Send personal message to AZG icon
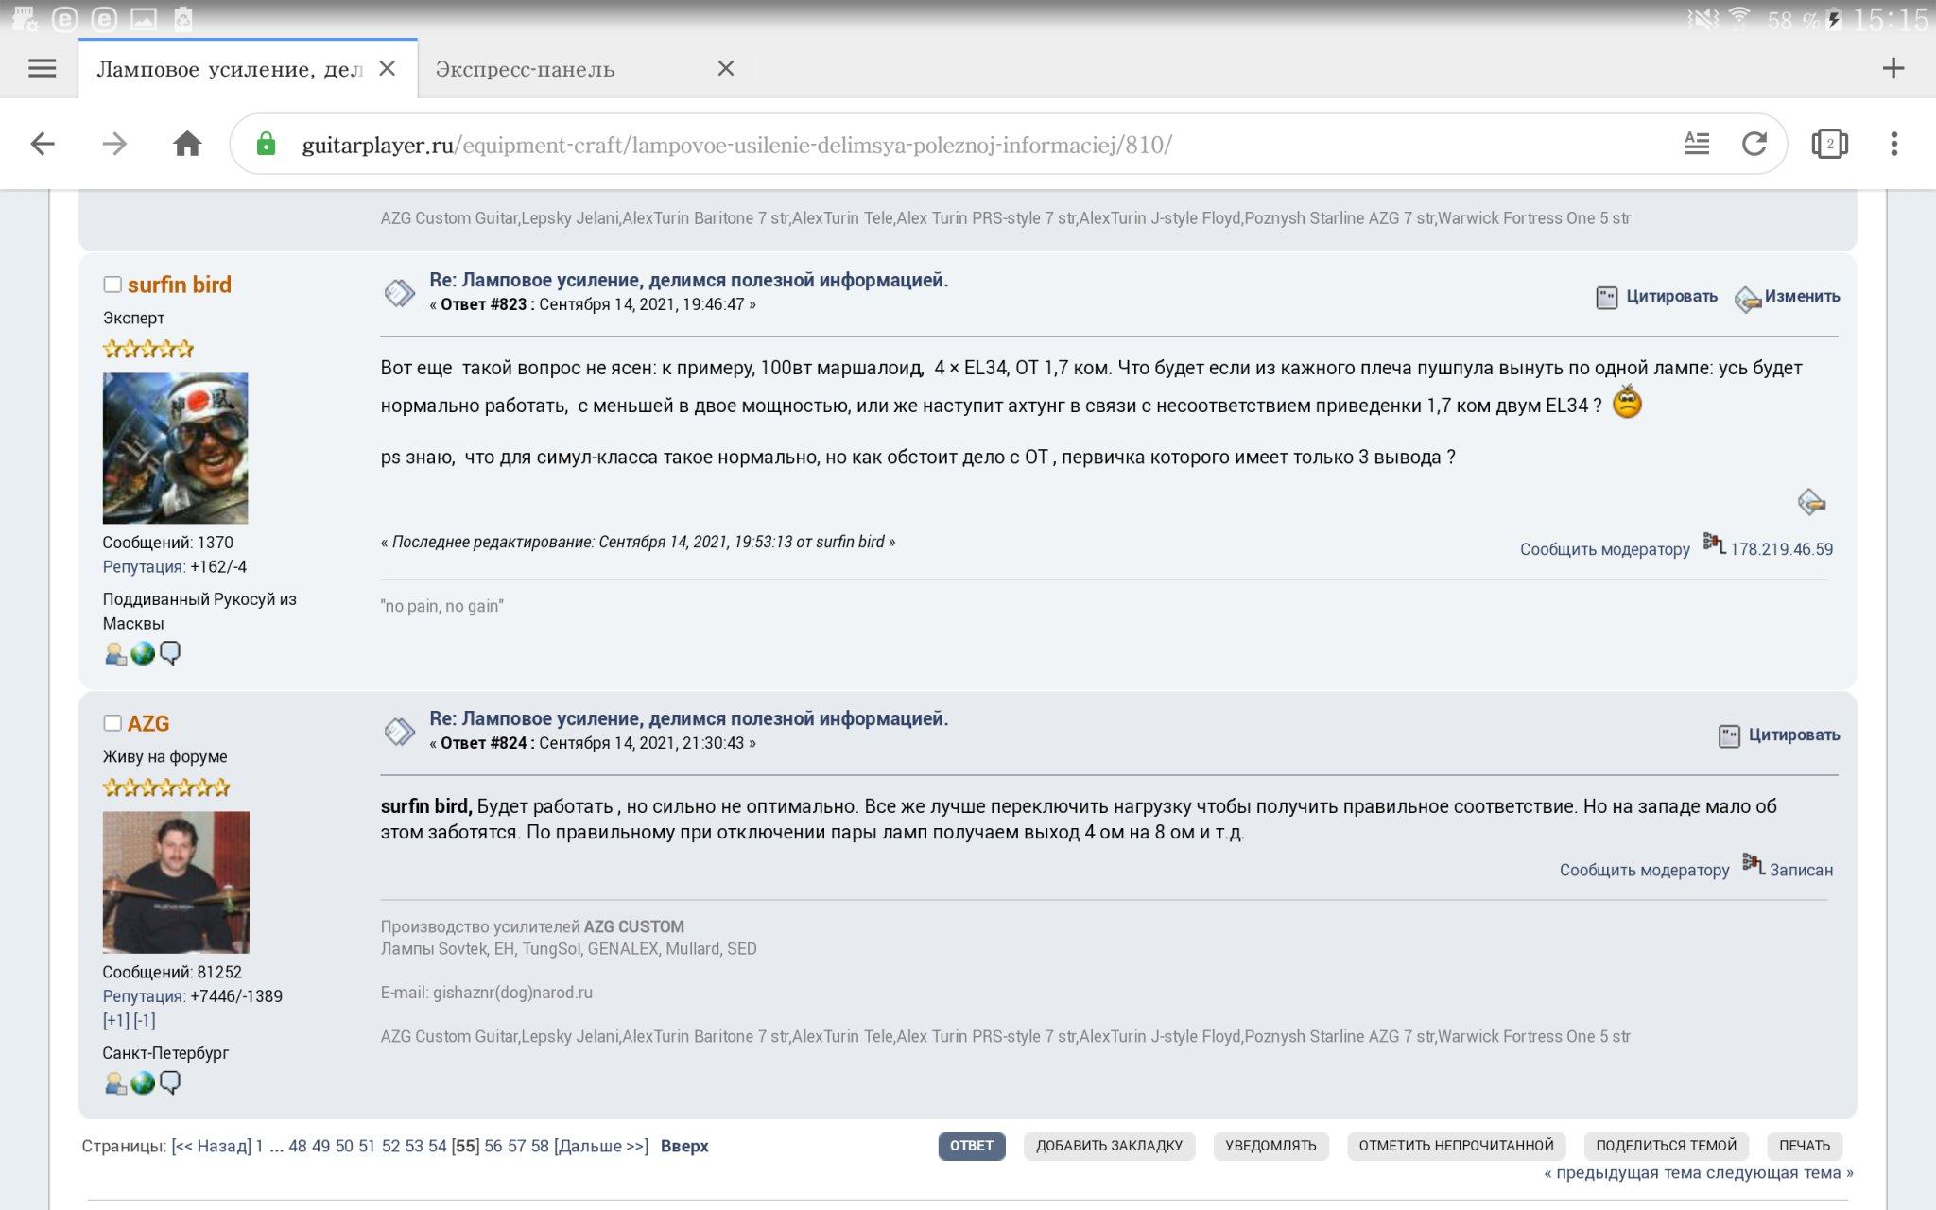This screenshot has height=1210, width=1936. (170, 1083)
